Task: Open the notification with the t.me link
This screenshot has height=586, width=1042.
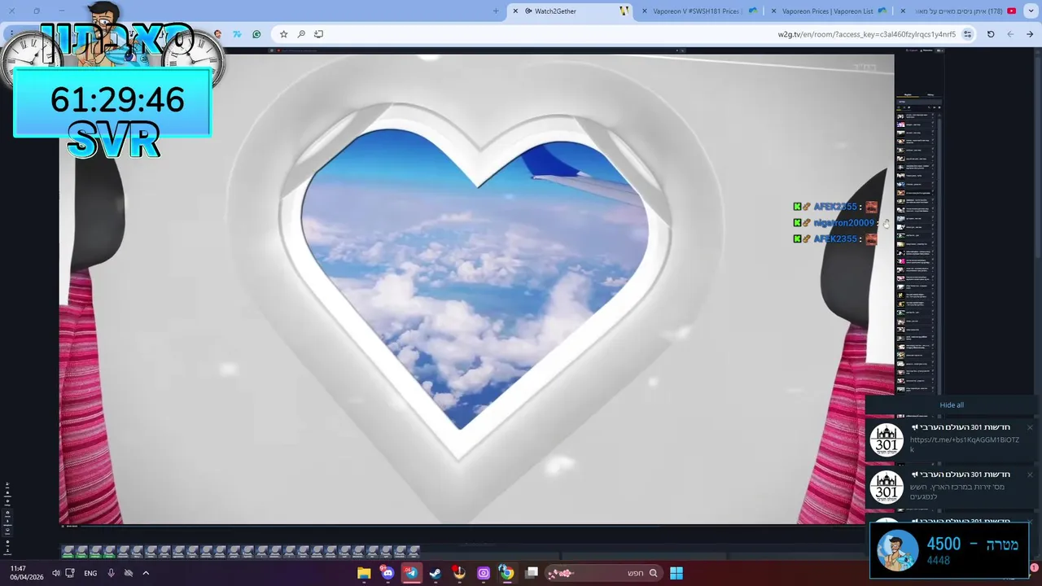Action: (952, 440)
